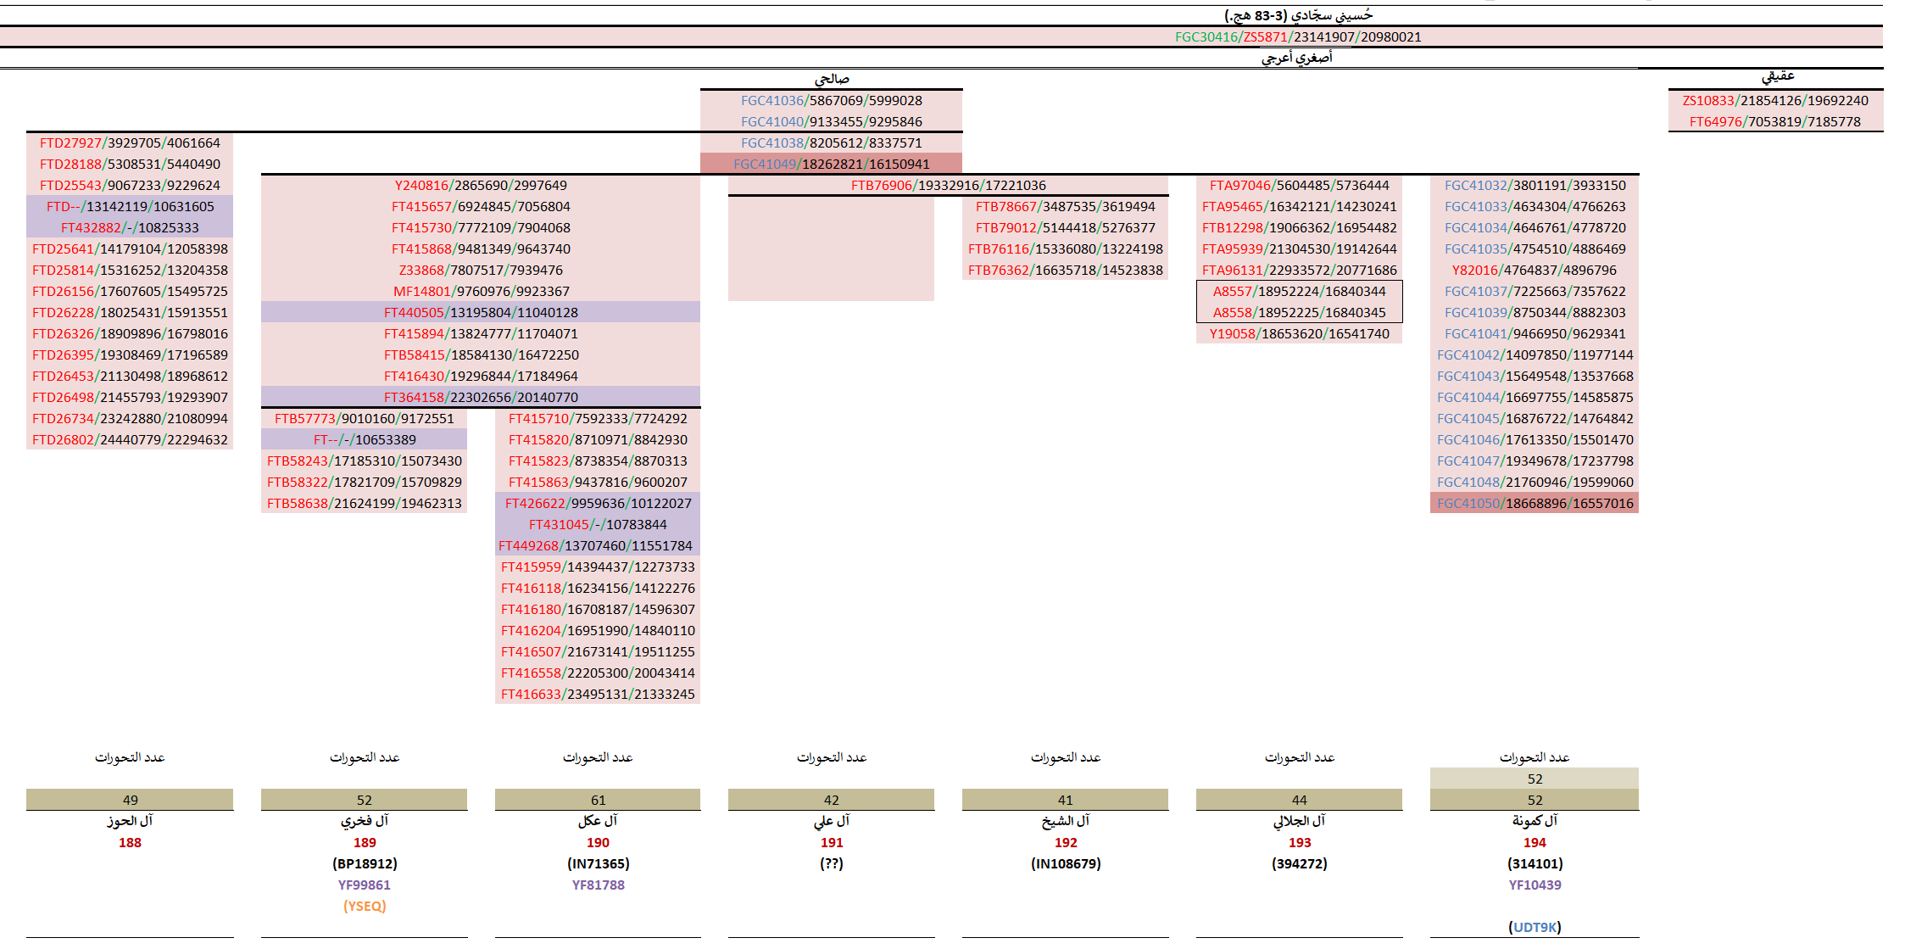Select the BP18912 label
1905x949 pixels.
365,863
